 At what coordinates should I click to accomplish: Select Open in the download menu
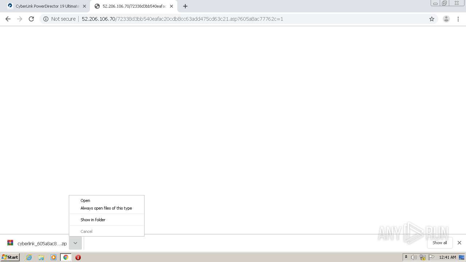pos(107,201)
